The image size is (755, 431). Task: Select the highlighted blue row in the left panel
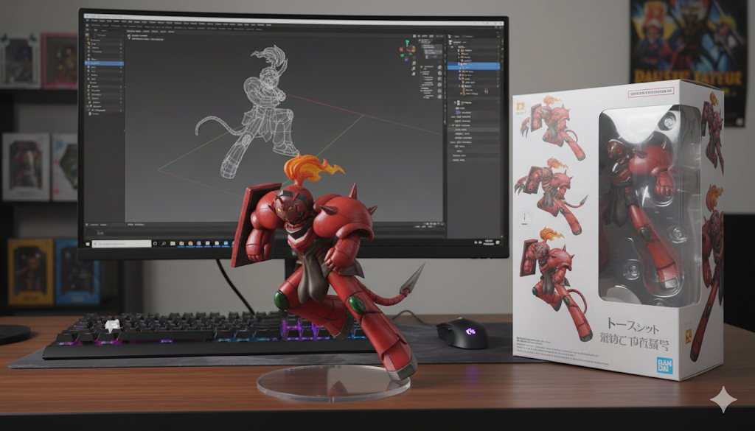(105, 63)
